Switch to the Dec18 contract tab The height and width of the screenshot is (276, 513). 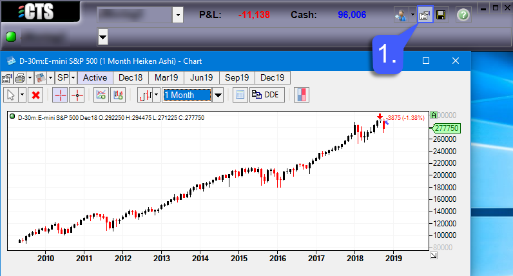coord(131,77)
